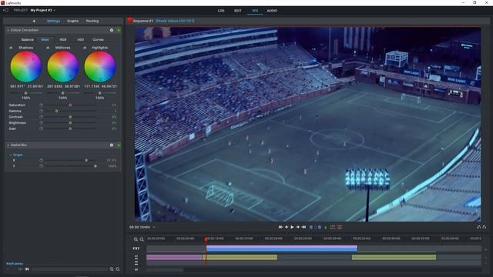The image size is (493, 277).
Task: Adjust the Shadows strength slider
Action: point(25,93)
